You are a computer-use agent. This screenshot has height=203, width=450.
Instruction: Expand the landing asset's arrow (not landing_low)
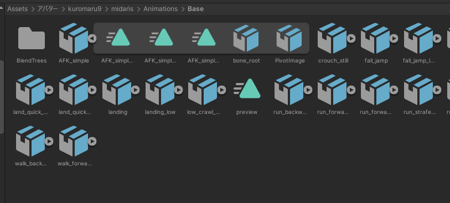point(136,90)
